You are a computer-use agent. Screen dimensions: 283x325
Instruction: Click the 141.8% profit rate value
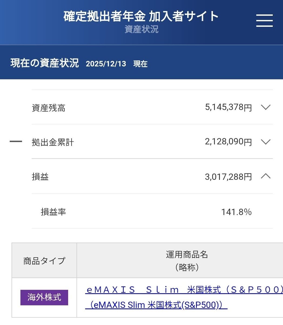[x=236, y=212]
